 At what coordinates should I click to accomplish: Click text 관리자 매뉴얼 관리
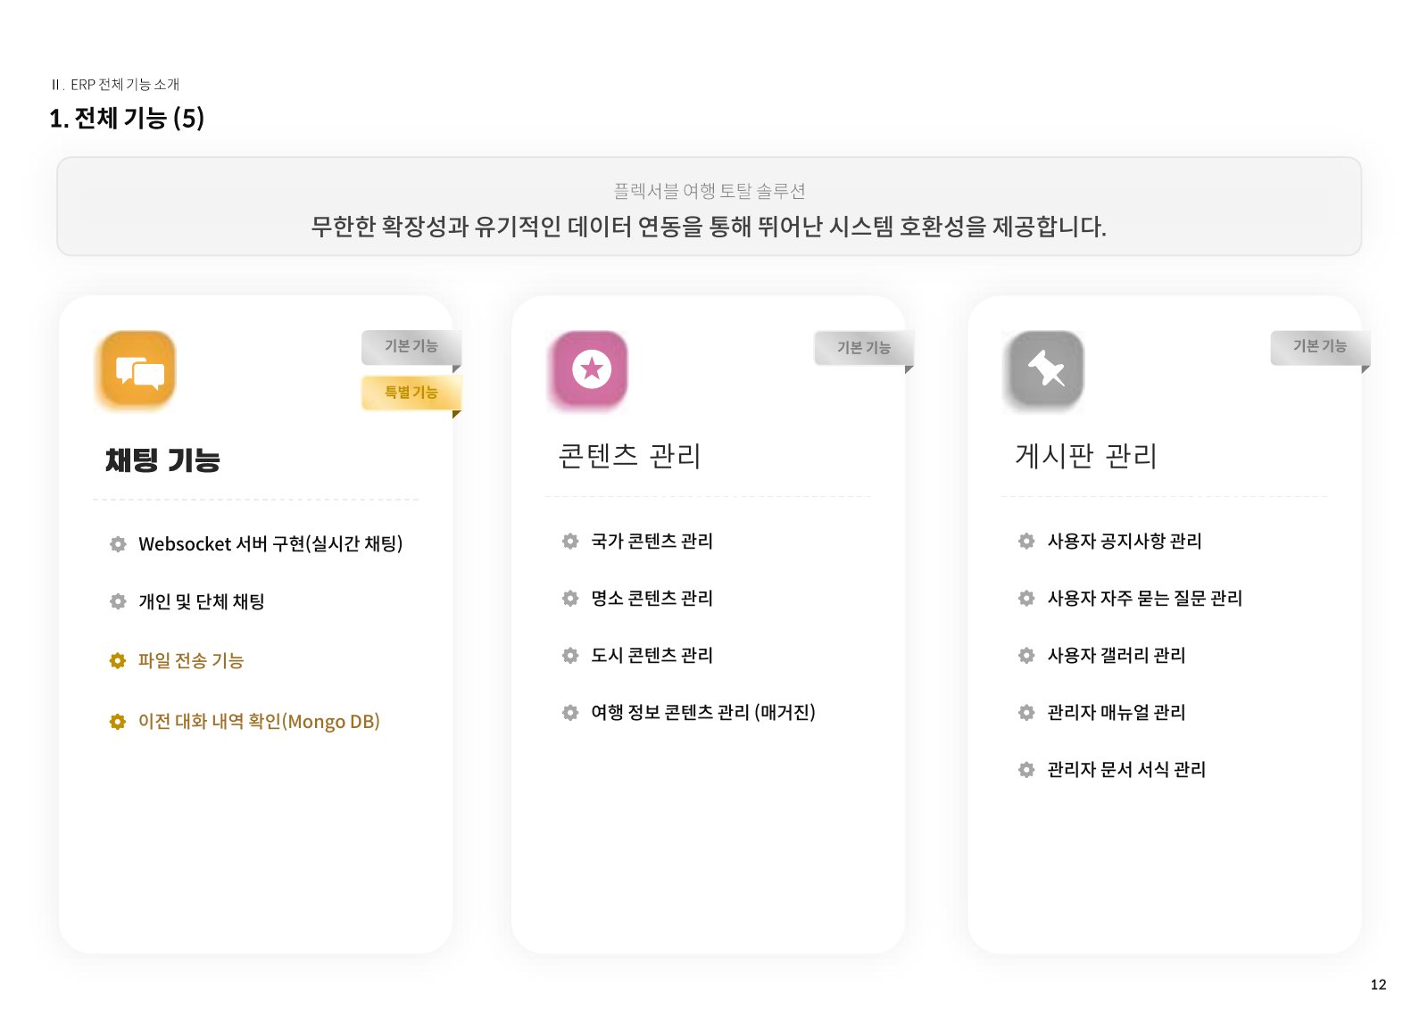click(1117, 712)
